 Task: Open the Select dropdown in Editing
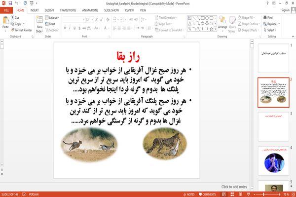coord(270,30)
